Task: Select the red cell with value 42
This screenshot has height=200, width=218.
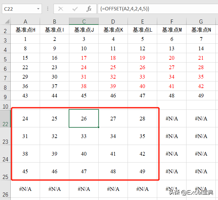Action: pos(201,86)
